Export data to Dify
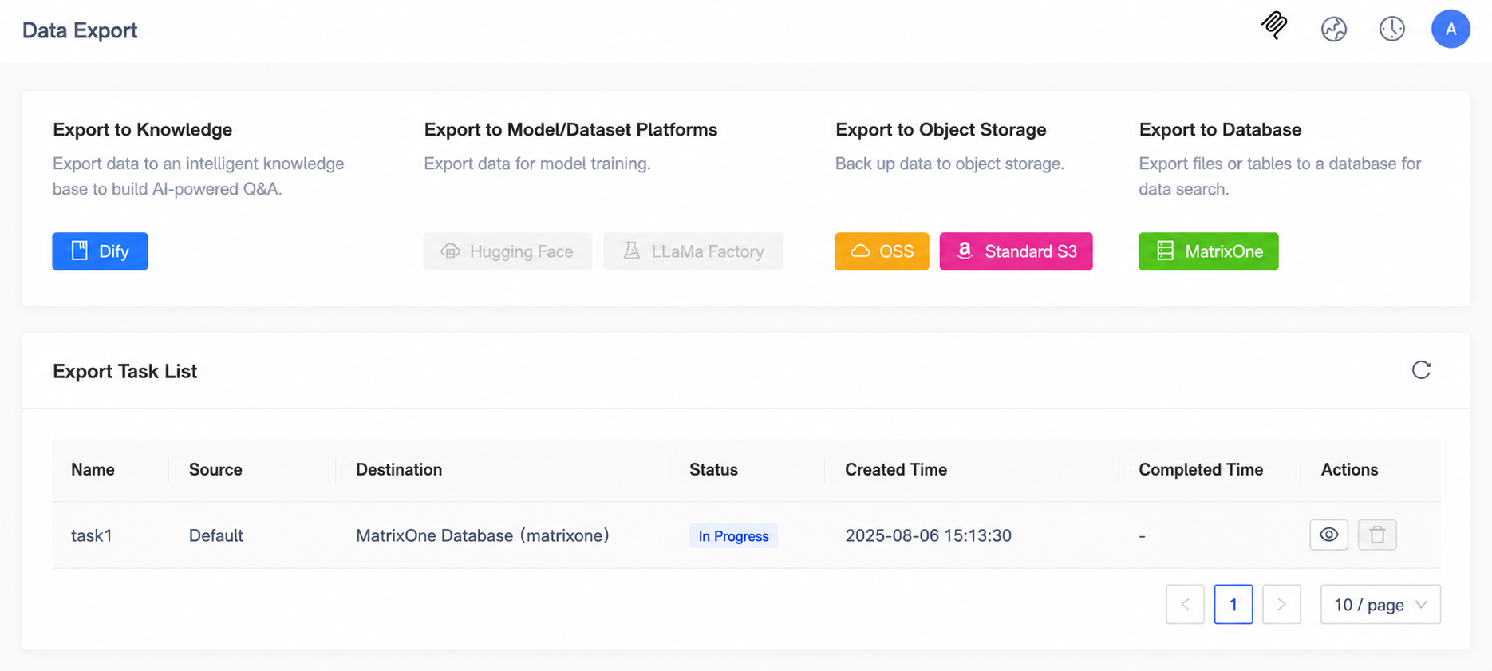This screenshot has height=671, width=1492. tap(100, 251)
